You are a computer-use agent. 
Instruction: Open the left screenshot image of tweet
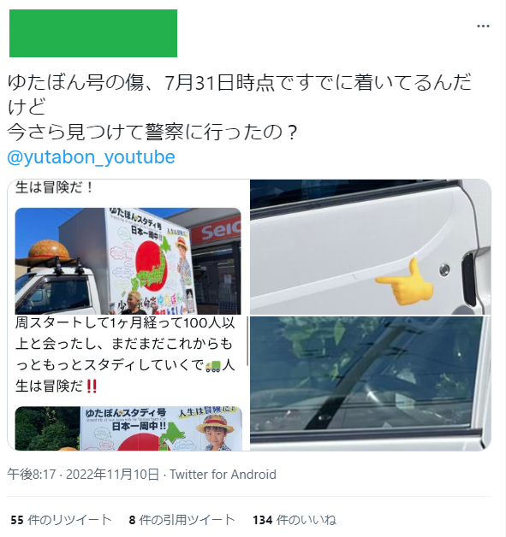tap(128, 315)
